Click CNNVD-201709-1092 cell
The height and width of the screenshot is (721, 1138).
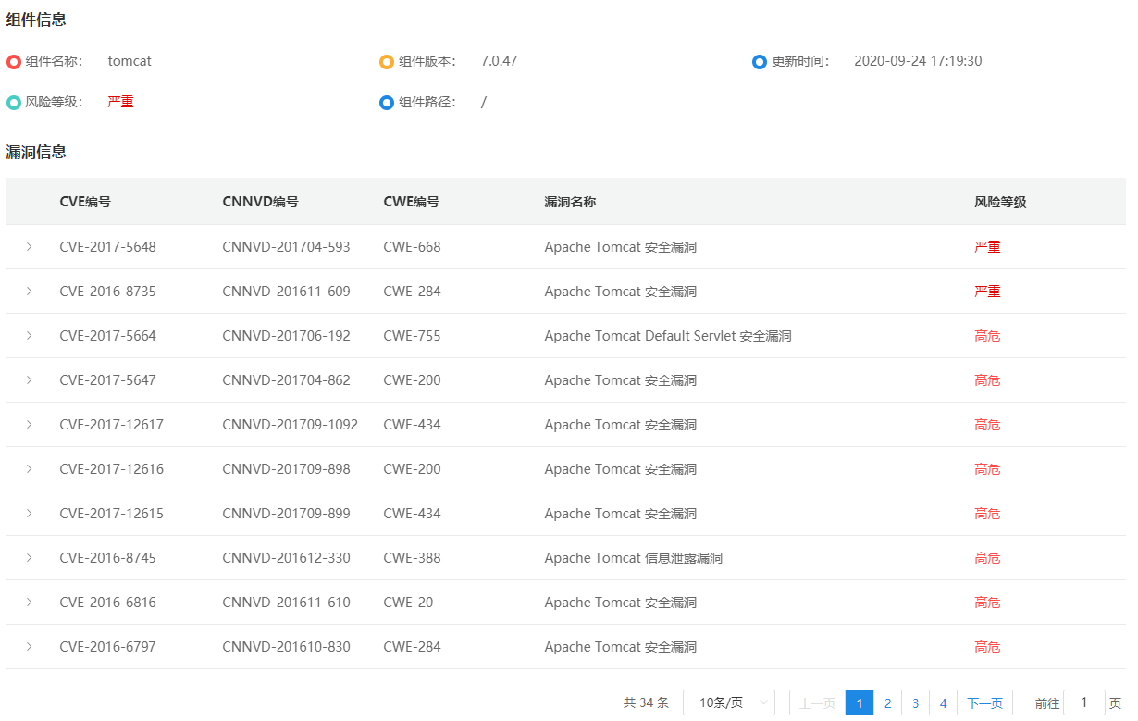tap(291, 425)
